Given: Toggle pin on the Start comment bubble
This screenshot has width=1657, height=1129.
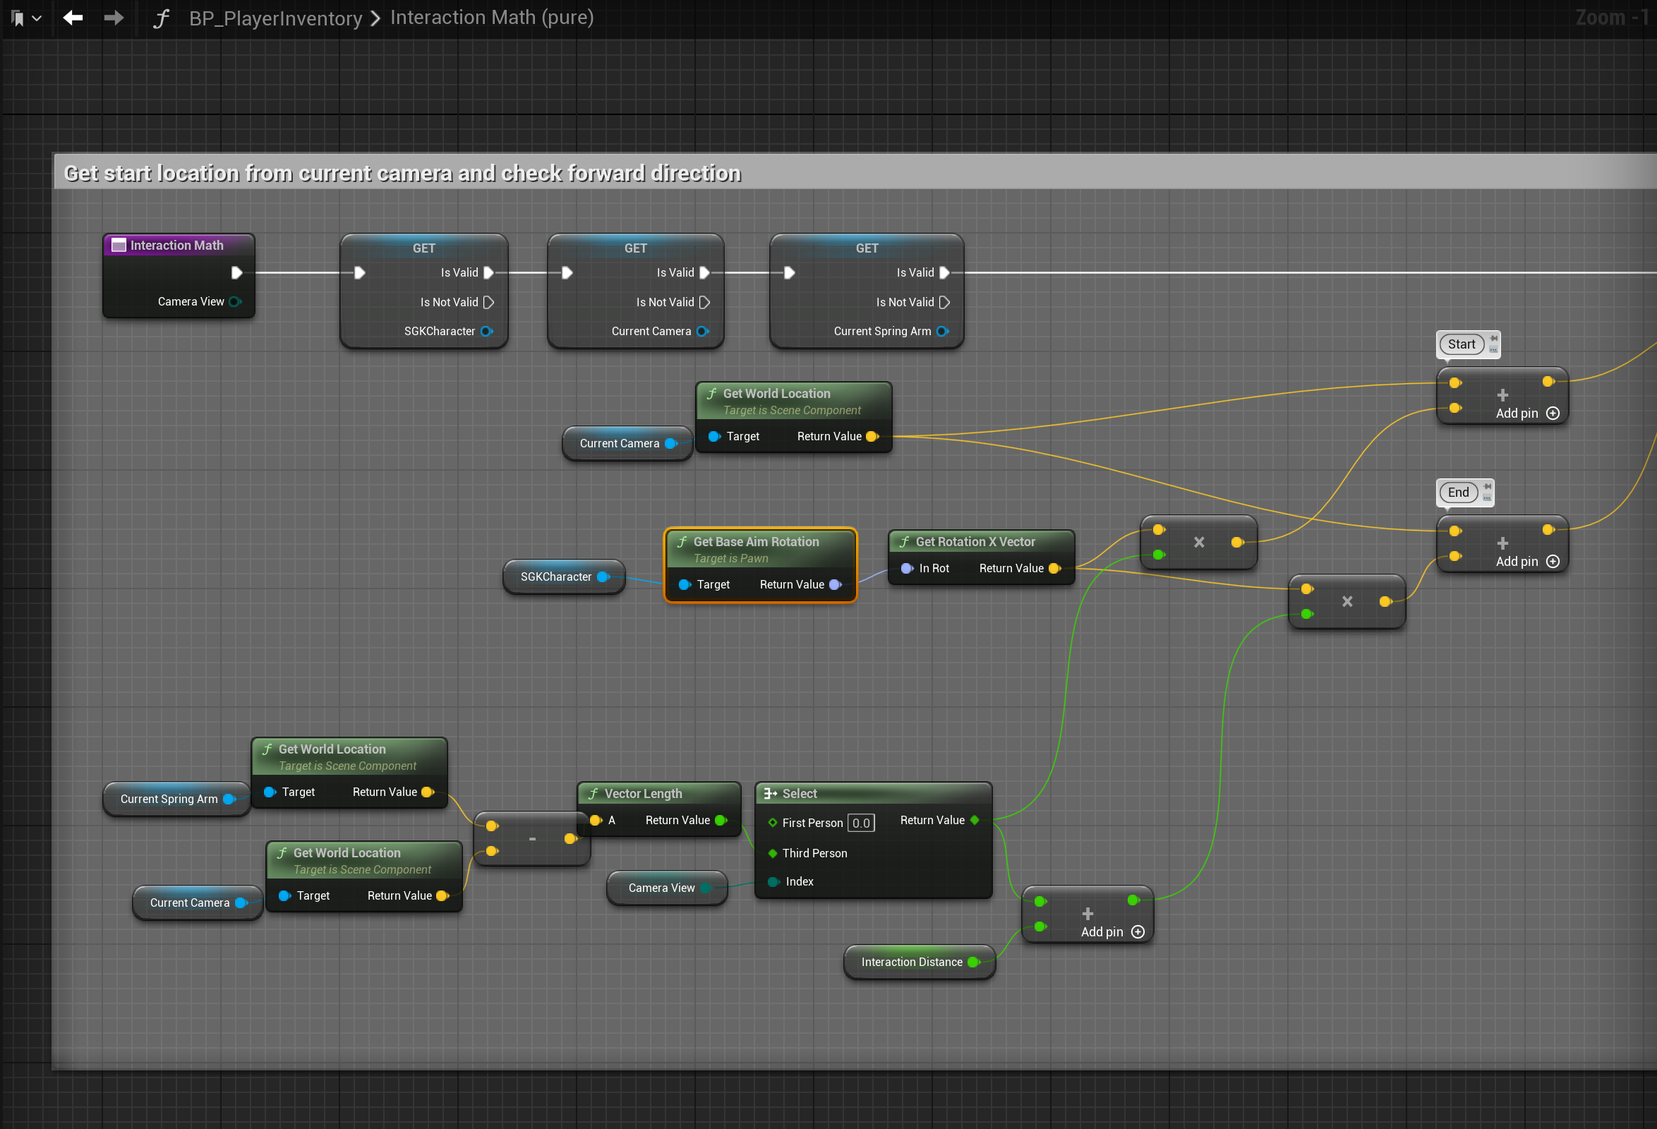Looking at the screenshot, I should point(1493,339).
